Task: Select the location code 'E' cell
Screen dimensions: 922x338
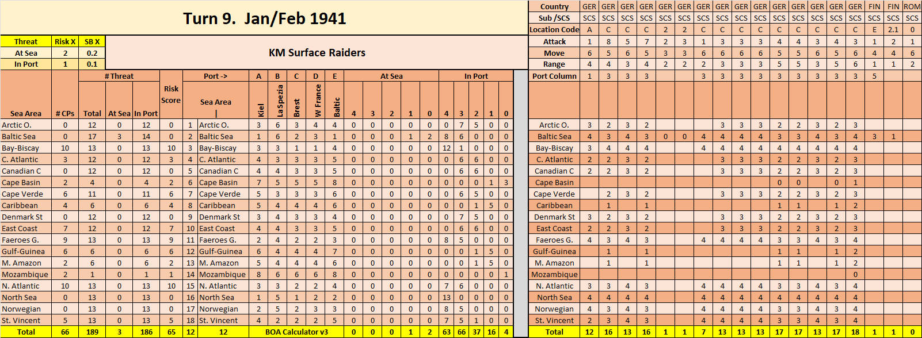Action: tap(874, 29)
